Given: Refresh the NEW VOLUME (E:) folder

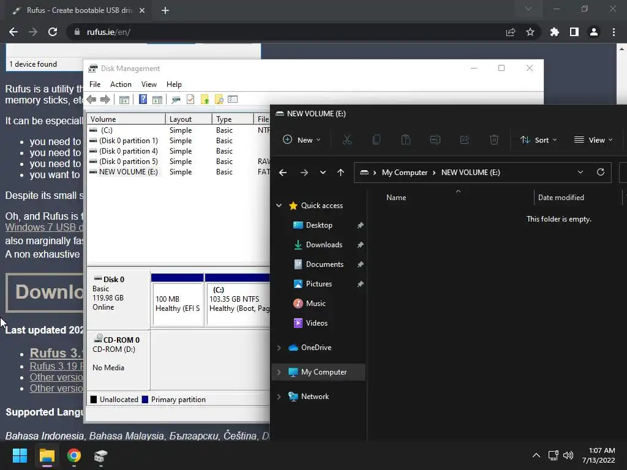Looking at the screenshot, I should pos(600,172).
